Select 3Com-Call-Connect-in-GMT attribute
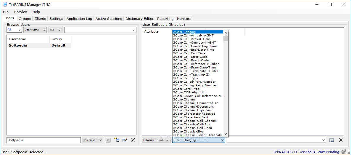This screenshot has height=155, width=351. pyautogui.click(x=198, y=43)
